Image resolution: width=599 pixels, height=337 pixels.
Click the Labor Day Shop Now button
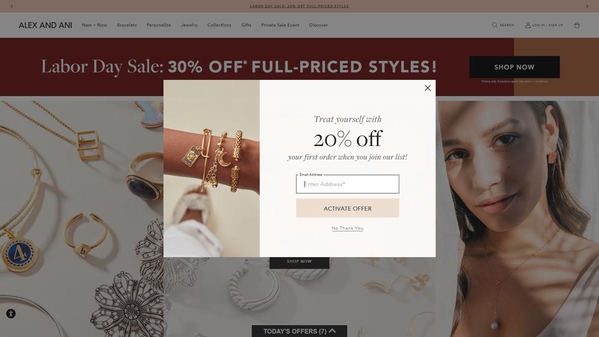click(x=514, y=67)
